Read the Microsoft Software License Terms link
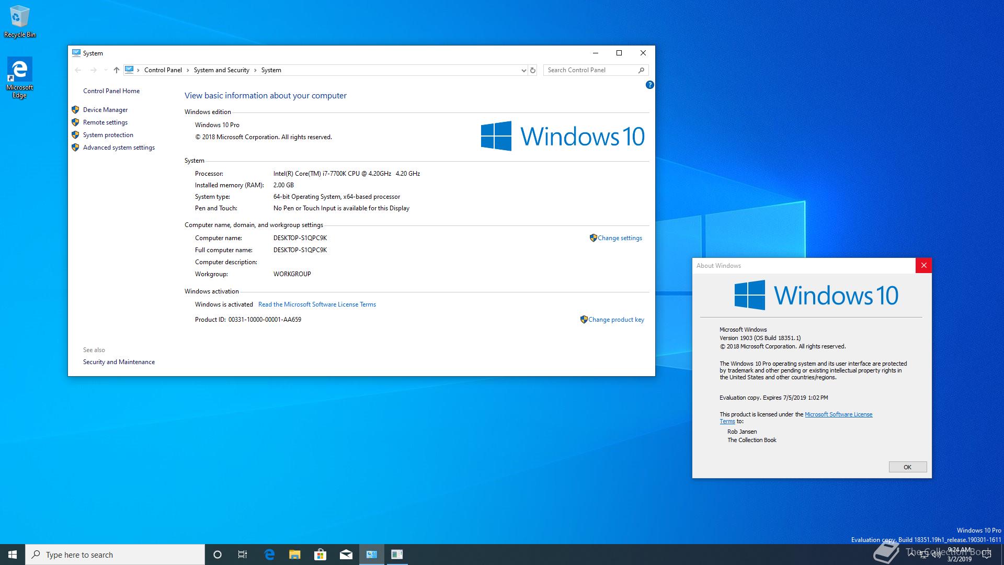 (x=317, y=304)
